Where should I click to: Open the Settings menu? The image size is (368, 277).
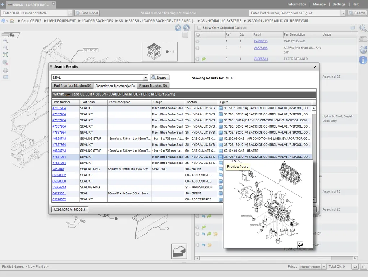pyautogui.click(x=339, y=4)
